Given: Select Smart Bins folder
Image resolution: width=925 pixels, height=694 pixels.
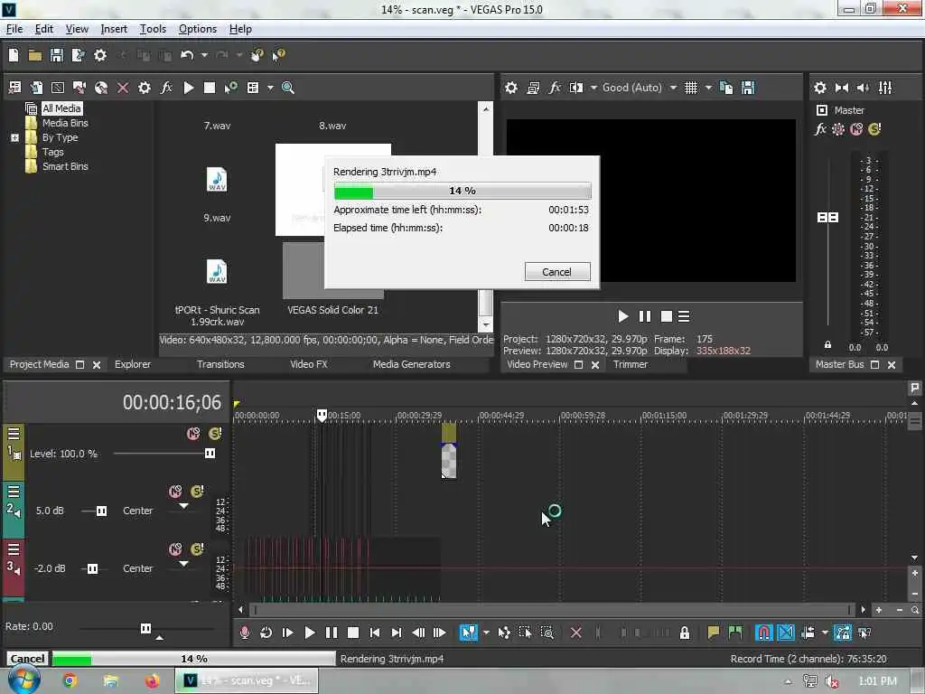Looking at the screenshot, I should pos(65,166).
